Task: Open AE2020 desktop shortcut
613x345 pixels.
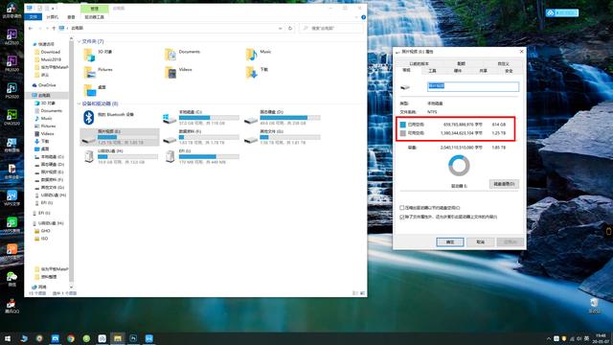Action: [11, 36]
